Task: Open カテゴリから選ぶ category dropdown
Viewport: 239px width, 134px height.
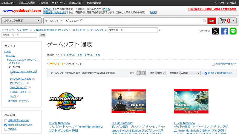Action: click(x=21, y=21)
